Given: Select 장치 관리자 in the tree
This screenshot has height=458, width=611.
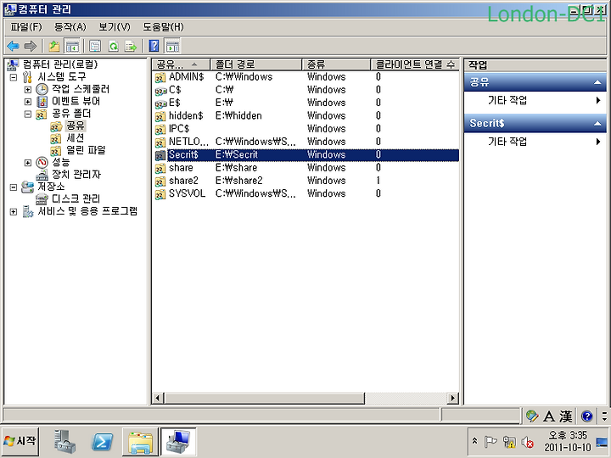Looking at the screenshot, I should click(76, 175).
